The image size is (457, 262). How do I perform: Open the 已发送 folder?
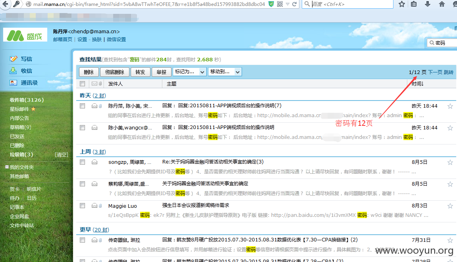pos(17,137)
